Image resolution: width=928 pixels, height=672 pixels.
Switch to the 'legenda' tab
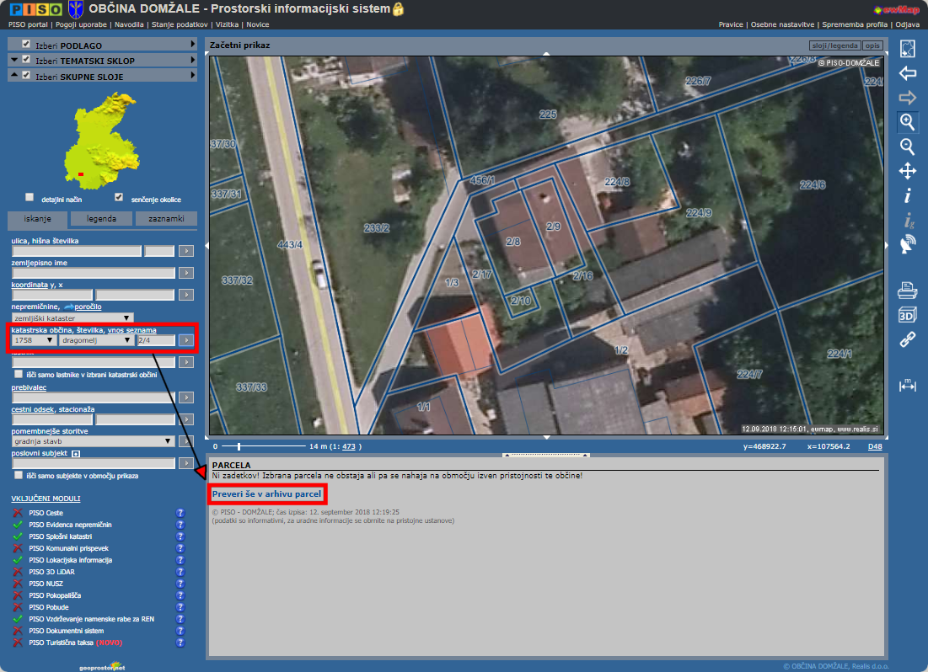click(102, 219)
